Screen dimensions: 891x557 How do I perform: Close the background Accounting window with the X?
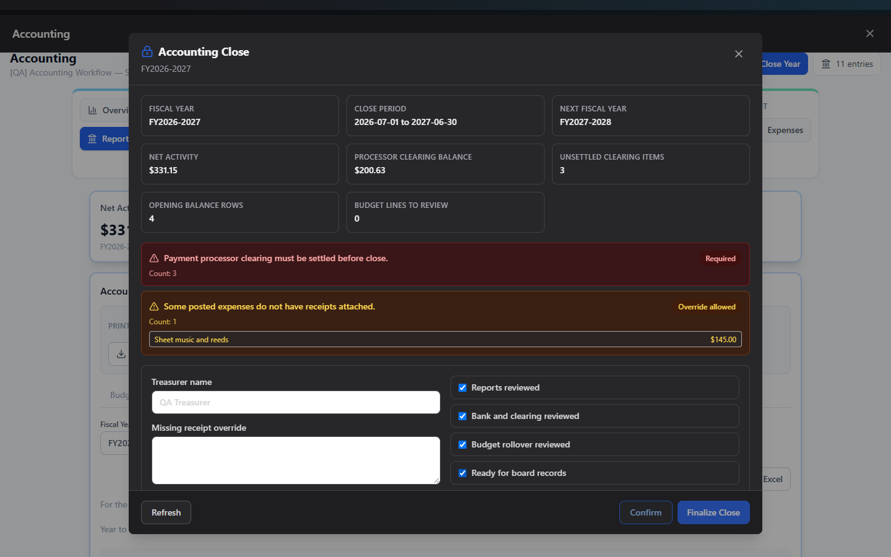(x=870, y=33)
